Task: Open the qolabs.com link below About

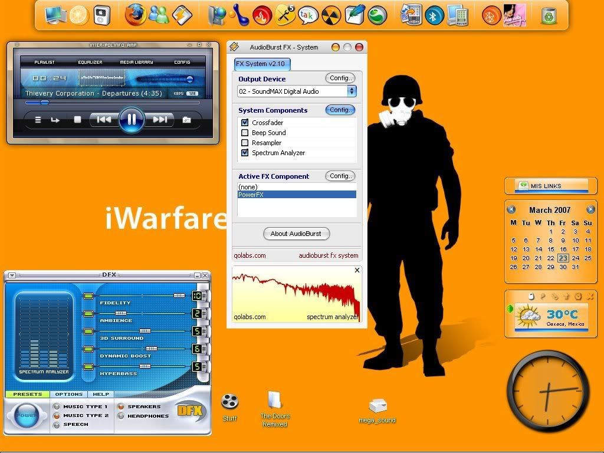Action: (x=250, y=255)
